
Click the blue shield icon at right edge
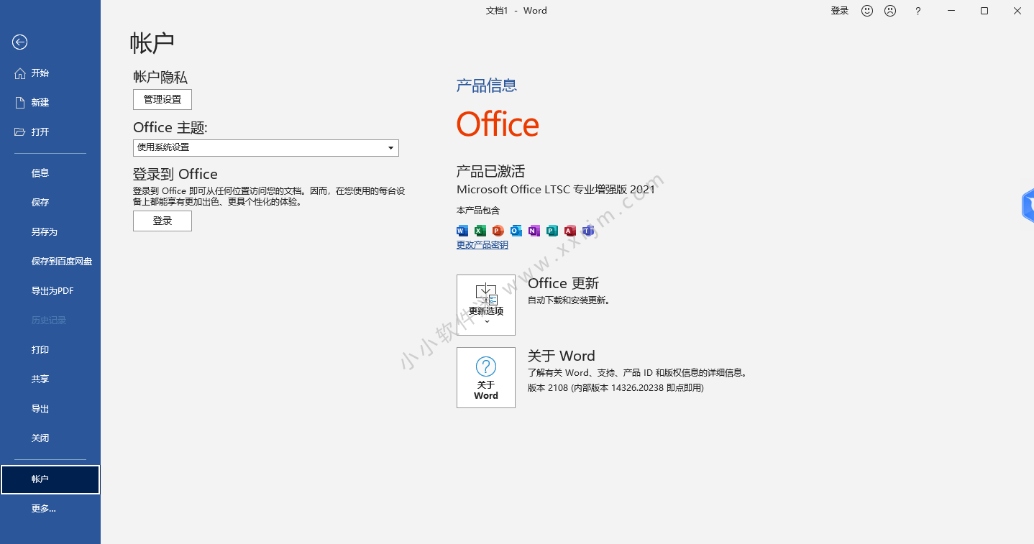click(x=1028, y=206)
